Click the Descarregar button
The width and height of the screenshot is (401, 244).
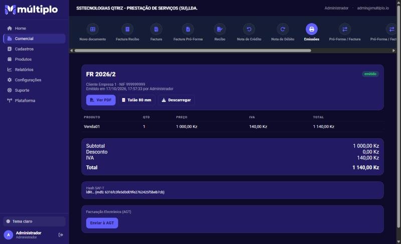click(176, 100)
